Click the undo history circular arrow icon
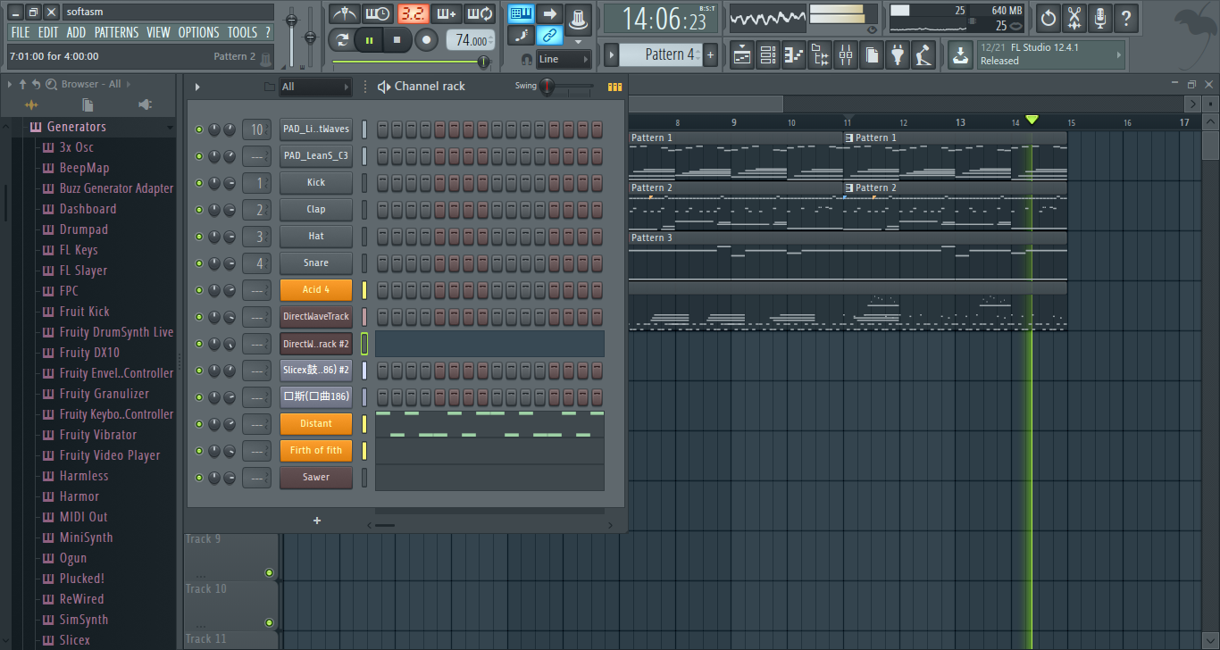Screen dimensions: 1220x650 (x=1049, y=17)
